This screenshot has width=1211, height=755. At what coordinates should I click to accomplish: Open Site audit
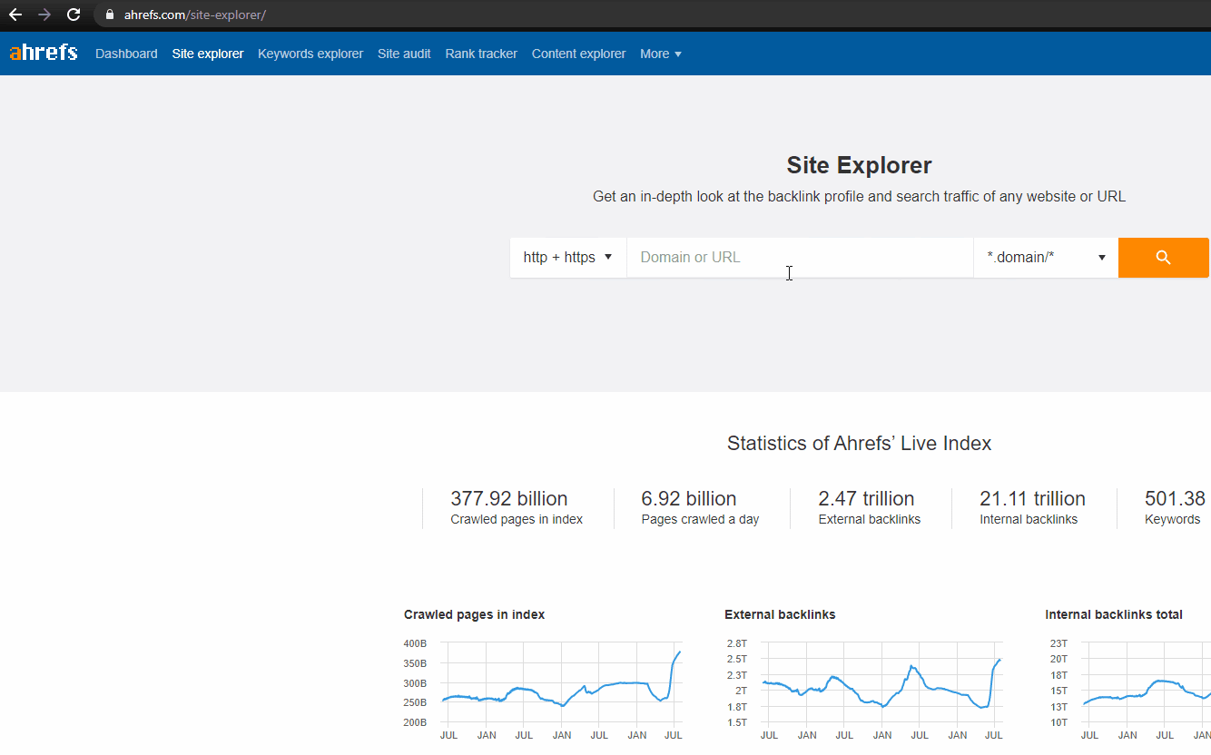[404, 54]
